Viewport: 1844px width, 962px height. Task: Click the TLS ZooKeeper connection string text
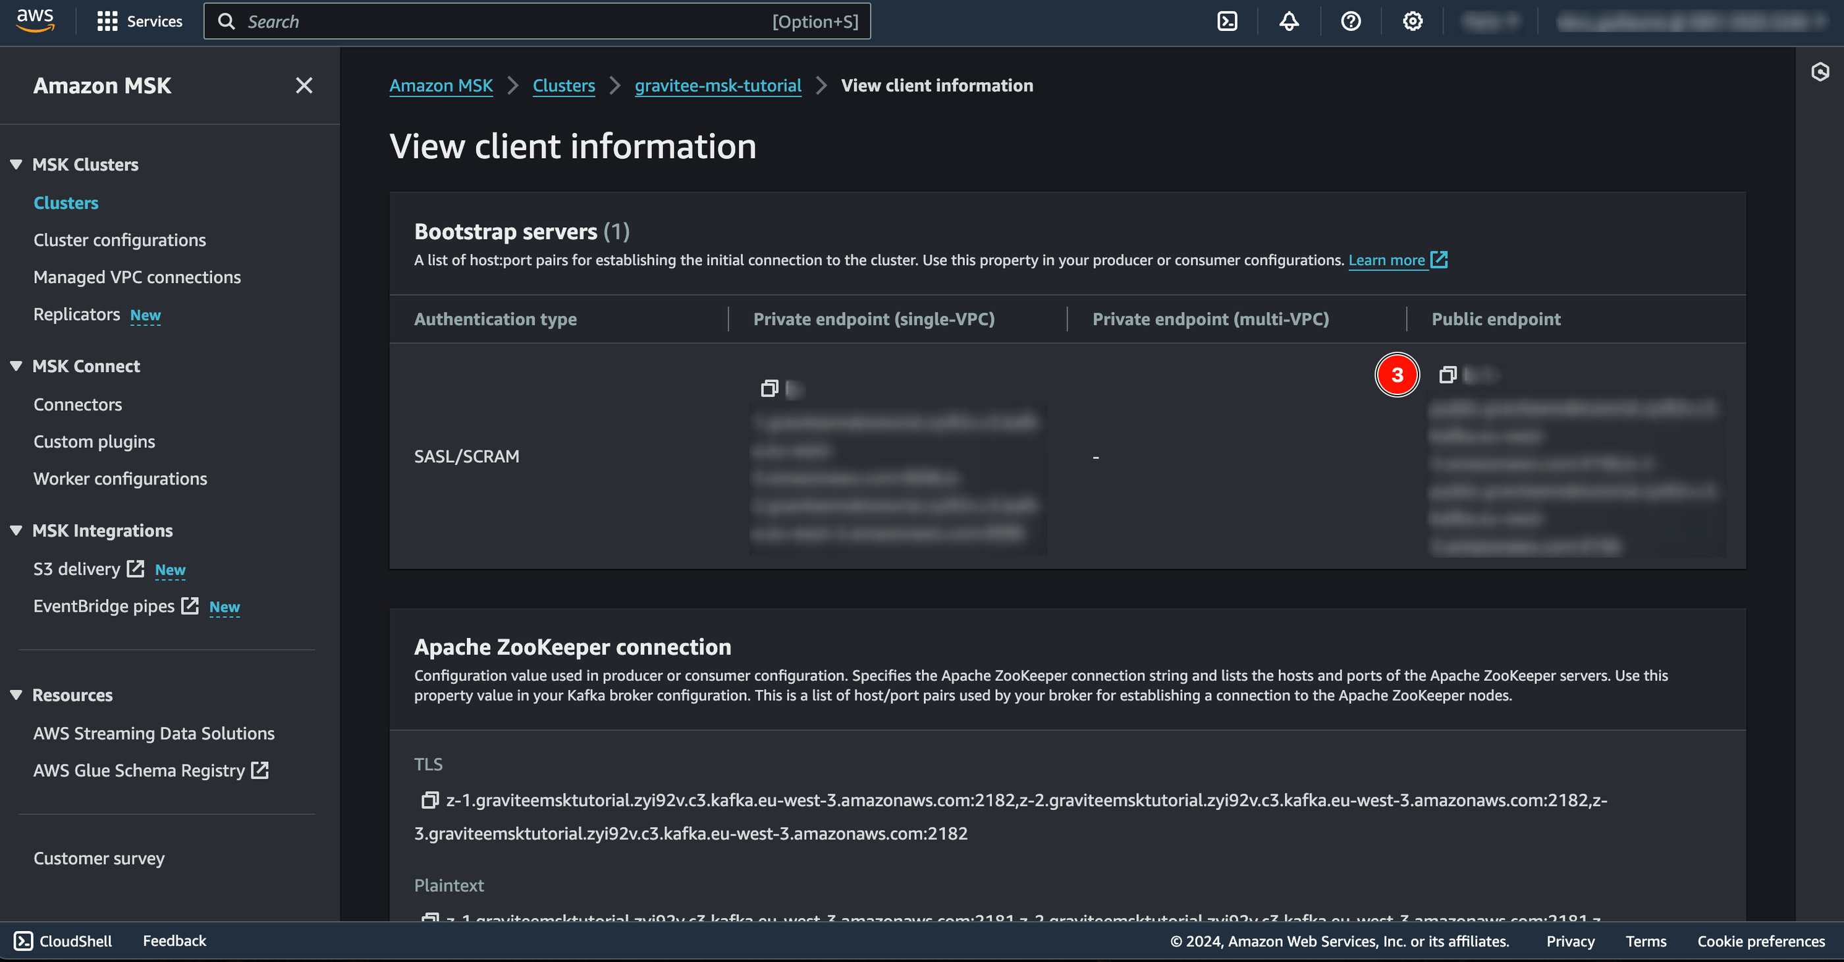[1011, 816]
